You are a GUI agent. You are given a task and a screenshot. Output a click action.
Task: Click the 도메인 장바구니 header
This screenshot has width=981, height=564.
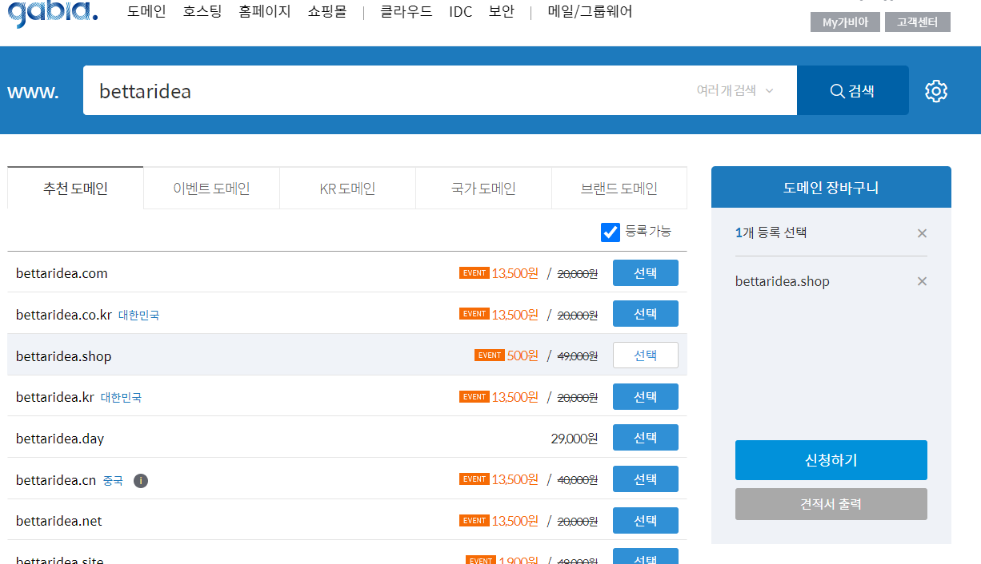click(831, 188)
